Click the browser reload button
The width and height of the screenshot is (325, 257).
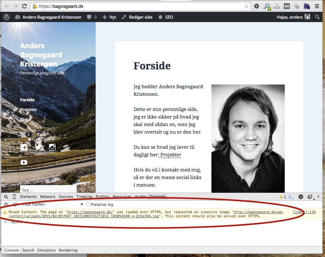point(24,6)
